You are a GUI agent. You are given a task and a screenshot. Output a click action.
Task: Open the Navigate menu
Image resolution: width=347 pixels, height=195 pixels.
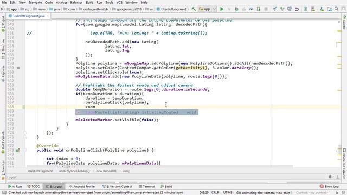pos(35,2)
